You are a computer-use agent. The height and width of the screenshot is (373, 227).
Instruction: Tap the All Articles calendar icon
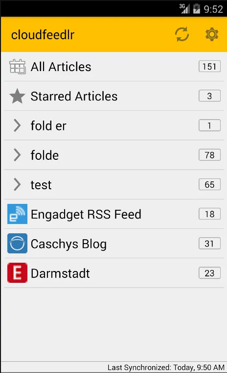pyautogui.click(x=17, y=67)
